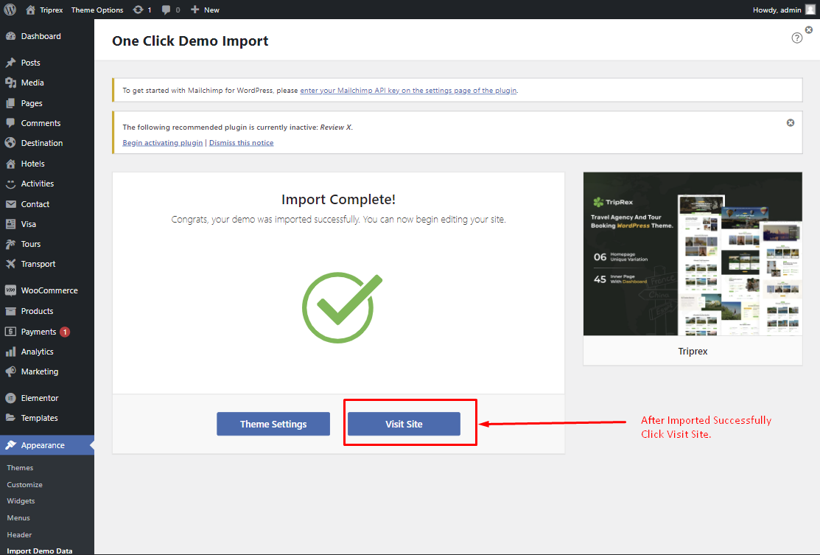The image size is (820, 555).
Task: Follow the Mailchimp API key settings link
Action: click(x=408, y=91)
